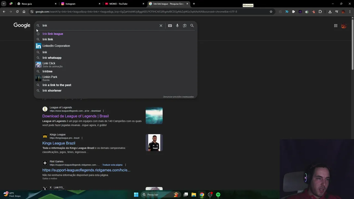Open the League of Legends result thumbnail
Viewport: 354px width, 199px height.
point(154,116)
